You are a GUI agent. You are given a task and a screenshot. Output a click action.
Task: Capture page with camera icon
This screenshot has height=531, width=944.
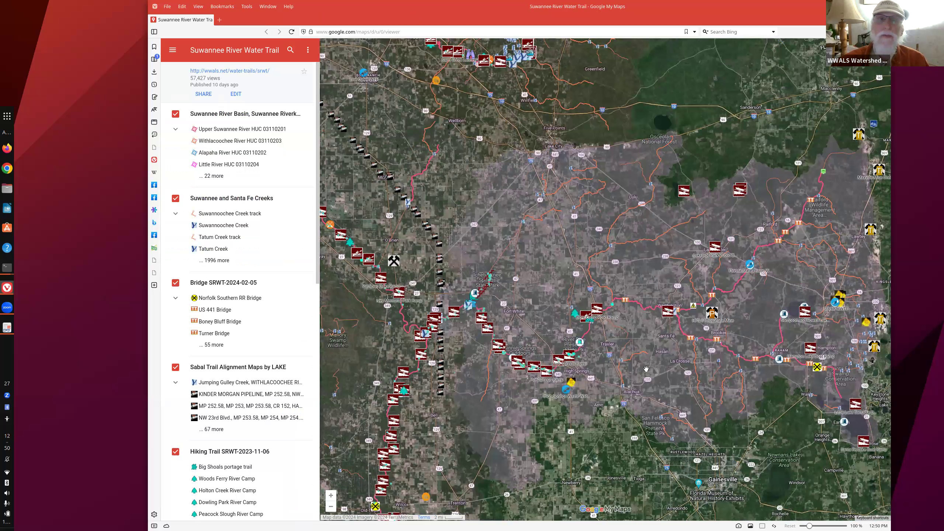[x=738, y=526]
